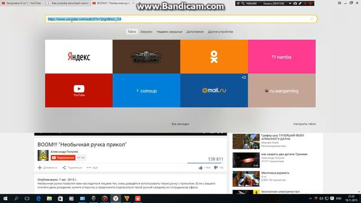Image resolution: width=361 pixels, height=203 pixels.
Task: Open the mail.ru tile
Action: (214, 90)
